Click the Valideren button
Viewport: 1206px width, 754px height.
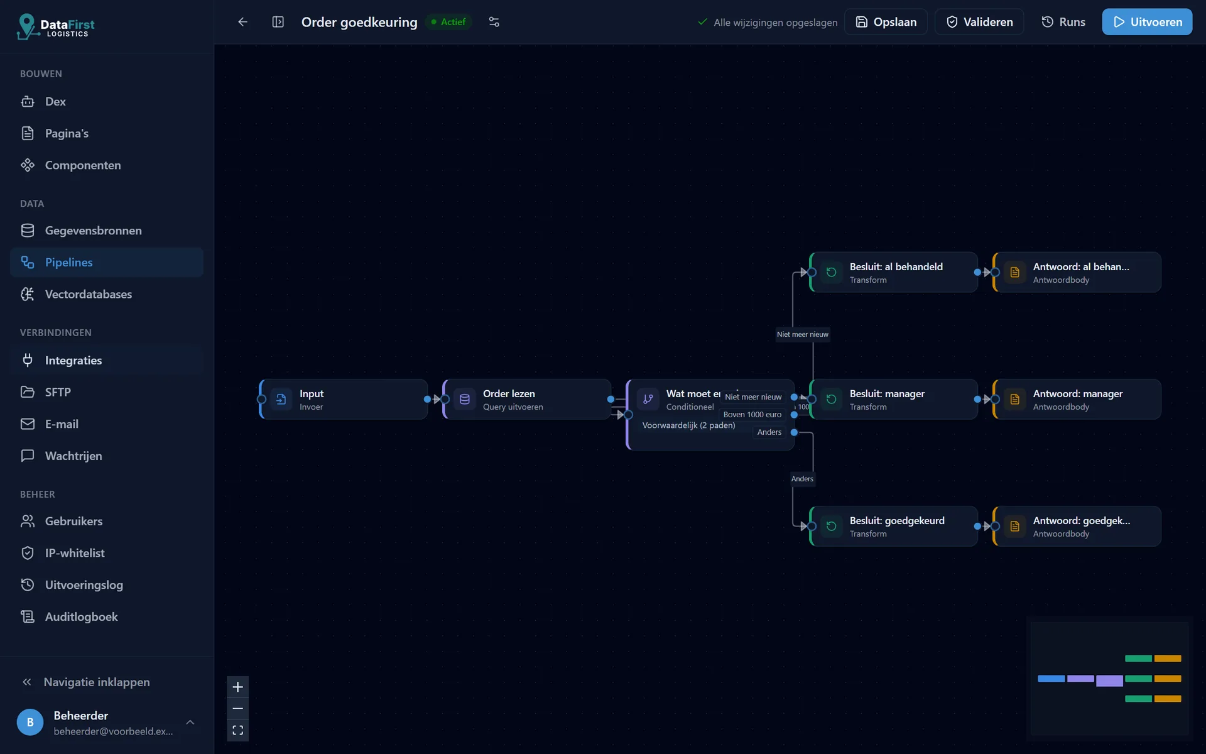pos(979,22)
